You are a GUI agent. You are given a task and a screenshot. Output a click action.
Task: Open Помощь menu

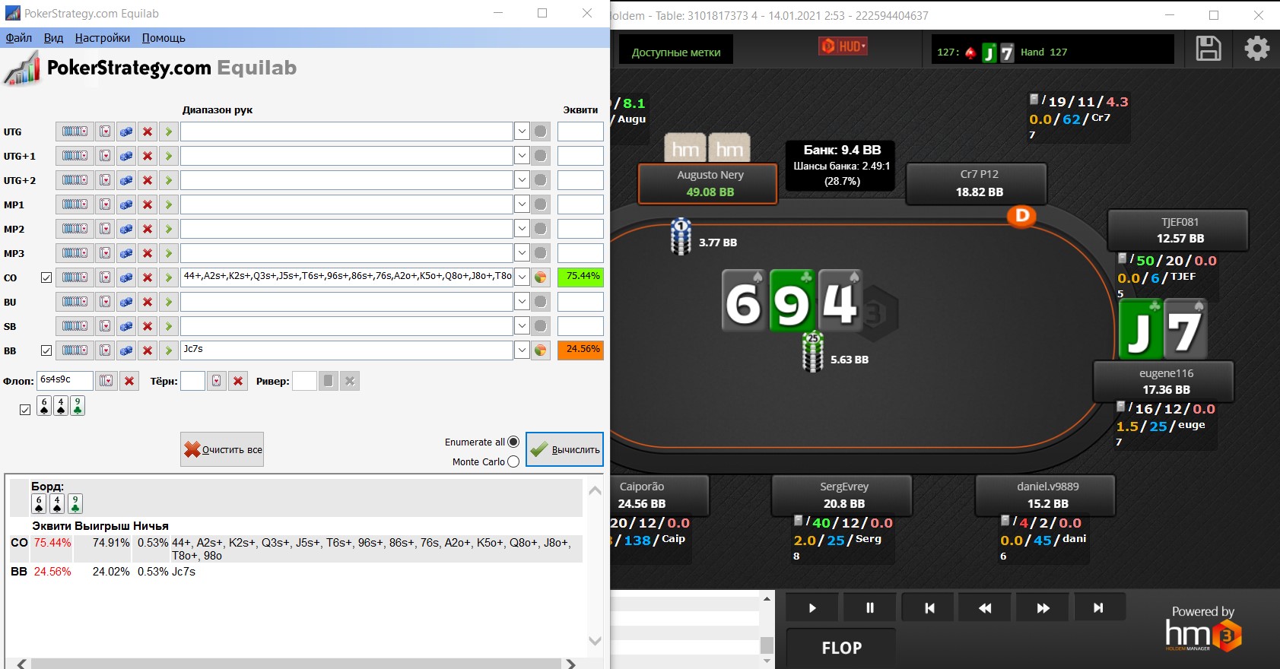tap(164, 38)
